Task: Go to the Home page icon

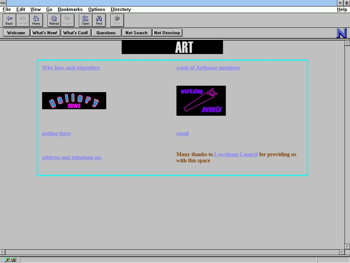Action: coord(36,20)
